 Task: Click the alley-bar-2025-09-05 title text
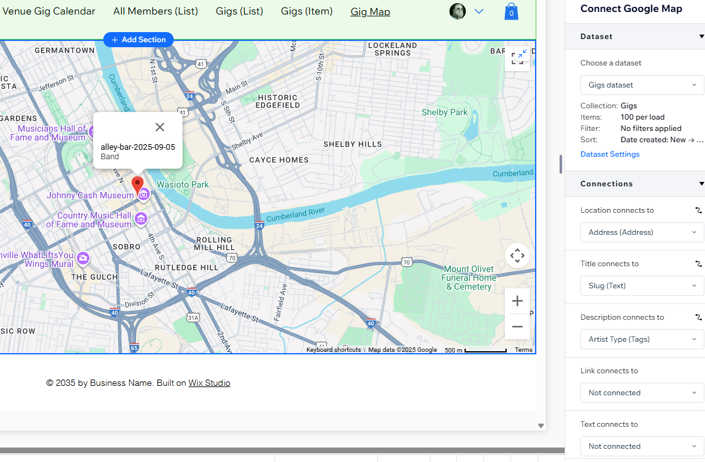pyautogui.click(x=138, y=147)
